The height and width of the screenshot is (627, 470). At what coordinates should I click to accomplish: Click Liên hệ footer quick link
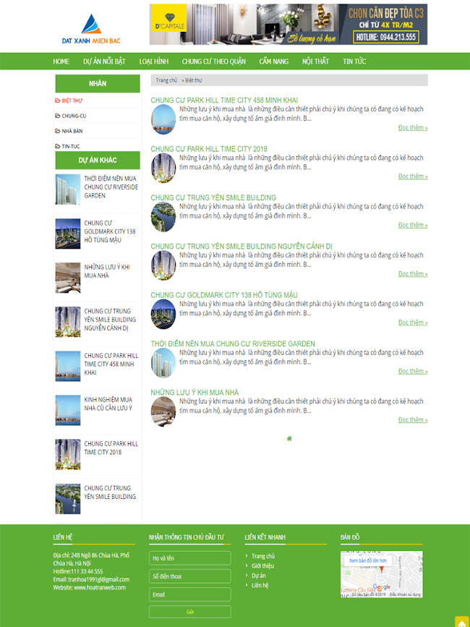pos(260,585)
